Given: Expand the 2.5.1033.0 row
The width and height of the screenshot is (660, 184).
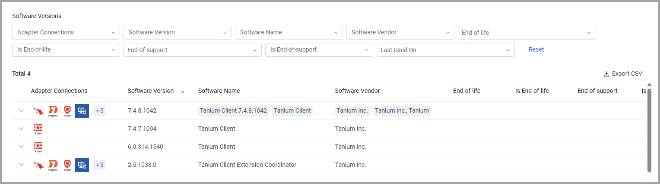Looking at the screenshot, I should (22, 165).
